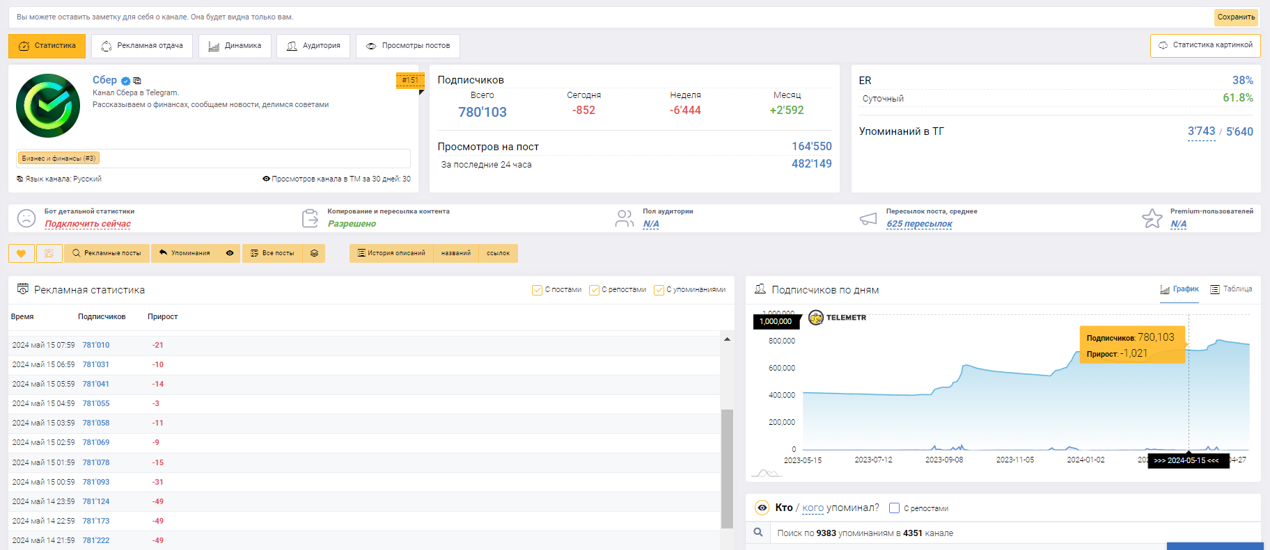Toggle the С упоминаниями checkbox
The height and width of the screenshot is (550, 1270).
coord(659,290)
